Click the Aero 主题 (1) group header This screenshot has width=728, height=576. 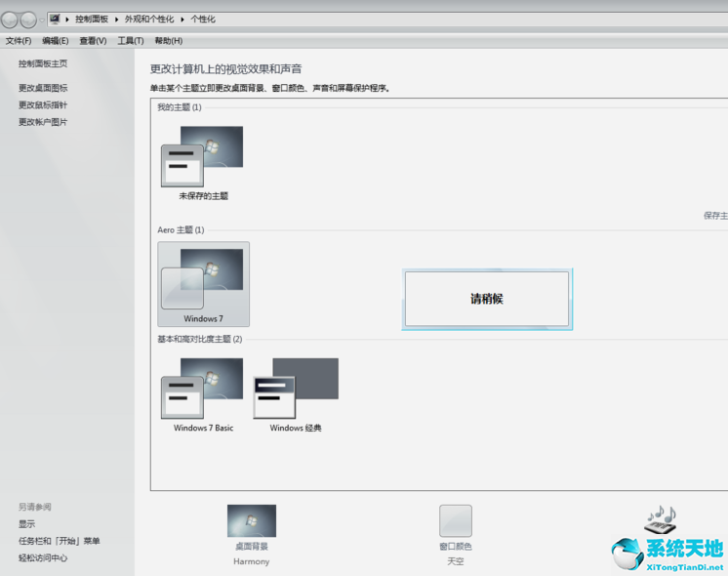(x=181, y=230)
